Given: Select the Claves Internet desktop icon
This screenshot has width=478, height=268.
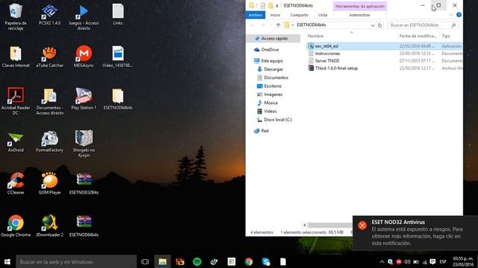Looking at the screenshot, I should coord(16,57).
